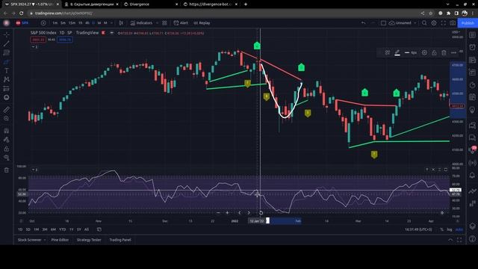Bookmark this page with star icon
478x269 pixels.
(430, 13)
